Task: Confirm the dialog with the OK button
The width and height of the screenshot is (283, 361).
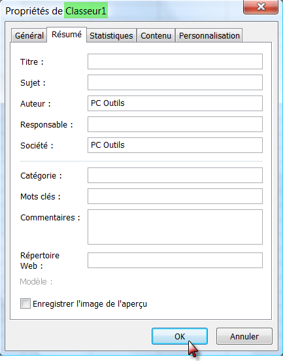Action: (x=180, y=336)
